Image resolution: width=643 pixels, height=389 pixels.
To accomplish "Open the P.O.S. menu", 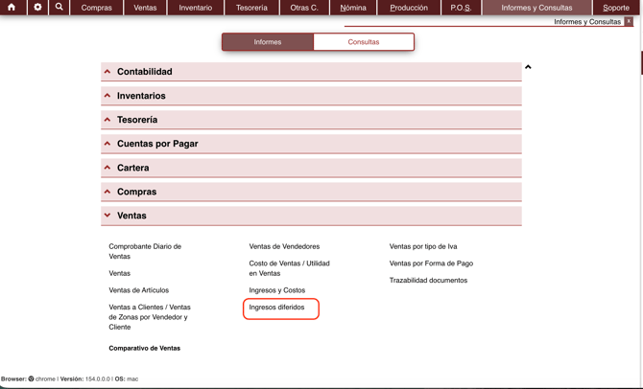I will tap(461, 8).
